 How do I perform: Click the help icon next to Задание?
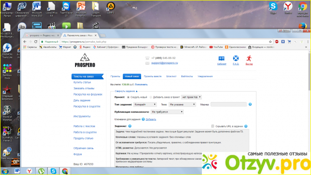pyautogui.click(x=130, y=126)
